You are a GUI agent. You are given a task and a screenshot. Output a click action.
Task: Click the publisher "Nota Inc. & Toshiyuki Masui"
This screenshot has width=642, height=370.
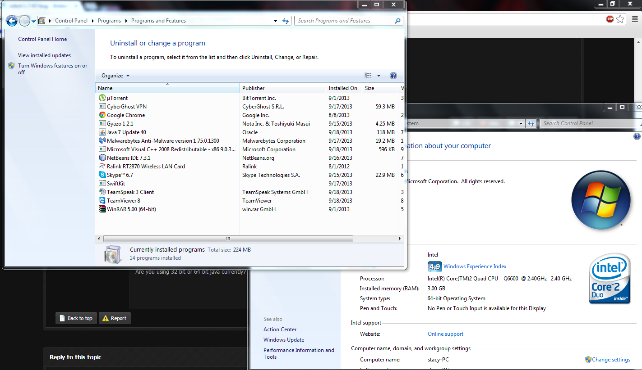point(275,123)
